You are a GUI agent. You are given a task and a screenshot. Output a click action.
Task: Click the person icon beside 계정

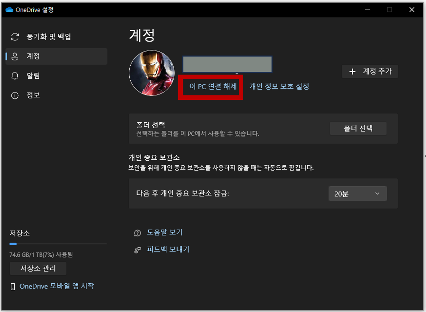[x=15, y=56]
